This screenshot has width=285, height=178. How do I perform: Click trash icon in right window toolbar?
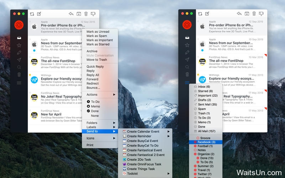[254, 14]
